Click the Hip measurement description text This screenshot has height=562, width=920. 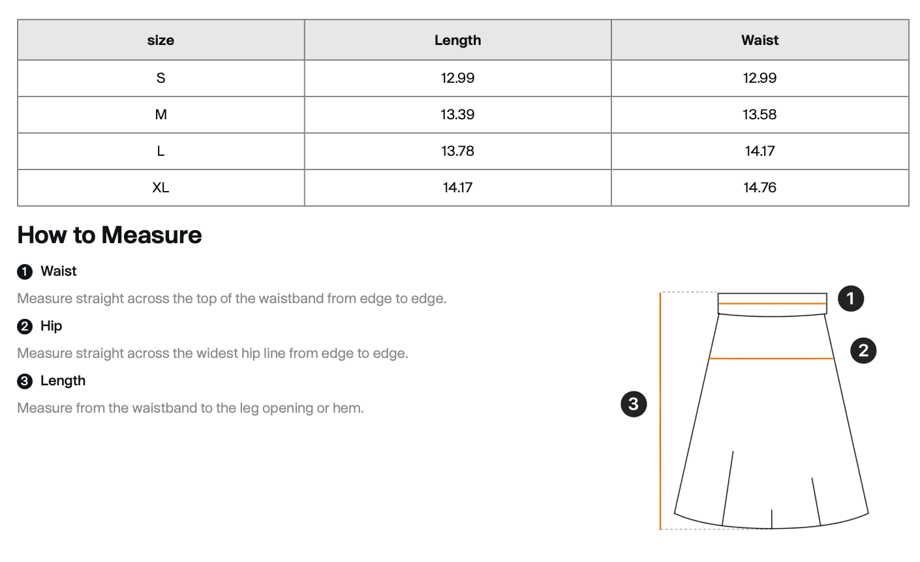tap(213, 353)
